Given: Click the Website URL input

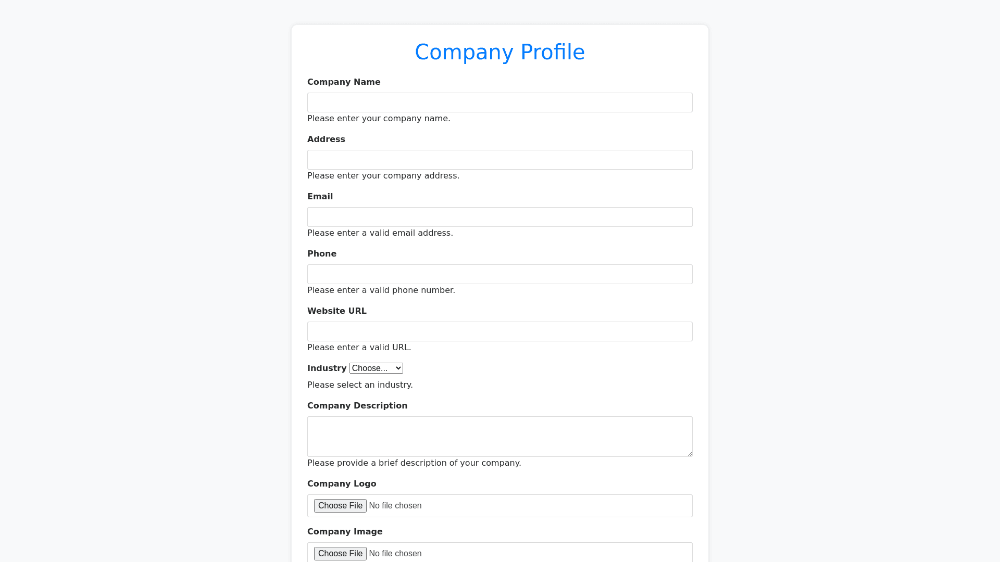Looking at the screenshot, I should (x=500, y=331).
